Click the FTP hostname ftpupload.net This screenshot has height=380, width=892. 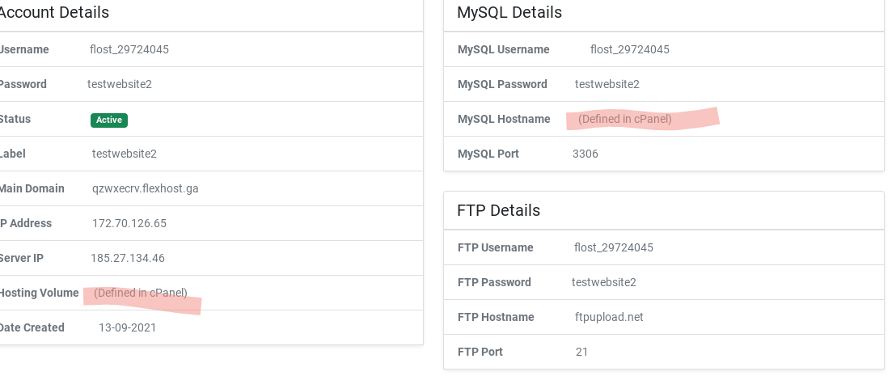coord(609,317)
